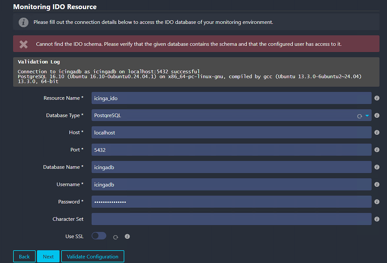Image resolution: width=387 pixels, height=263 pixels.
Task: Click inside the Password field
Action: (x=231, y=202)
